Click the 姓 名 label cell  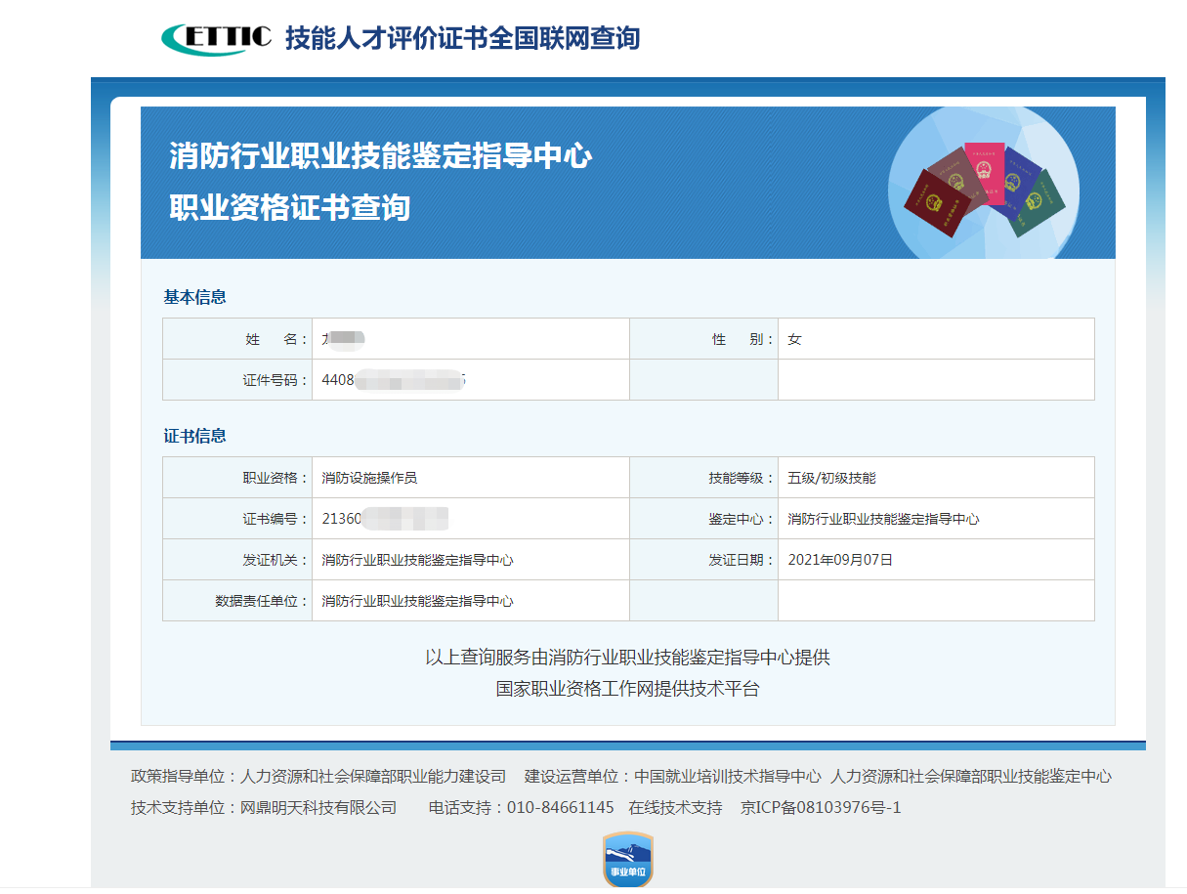(237, 339)
